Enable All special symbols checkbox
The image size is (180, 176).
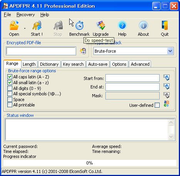pos(10,94)
